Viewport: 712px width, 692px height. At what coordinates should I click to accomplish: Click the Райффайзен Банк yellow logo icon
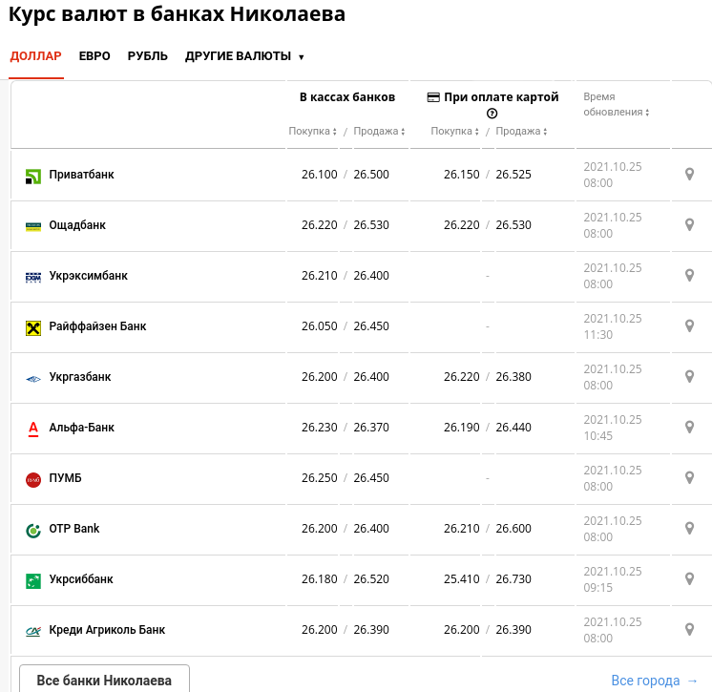(x=33, y=327)
